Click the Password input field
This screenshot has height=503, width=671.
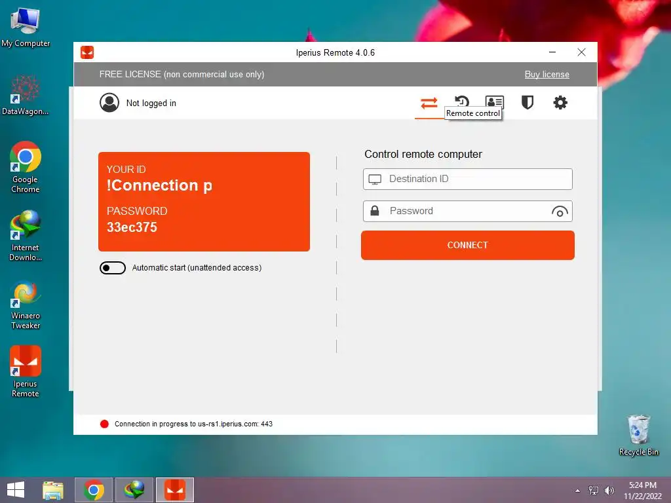(x=467, y=212)
